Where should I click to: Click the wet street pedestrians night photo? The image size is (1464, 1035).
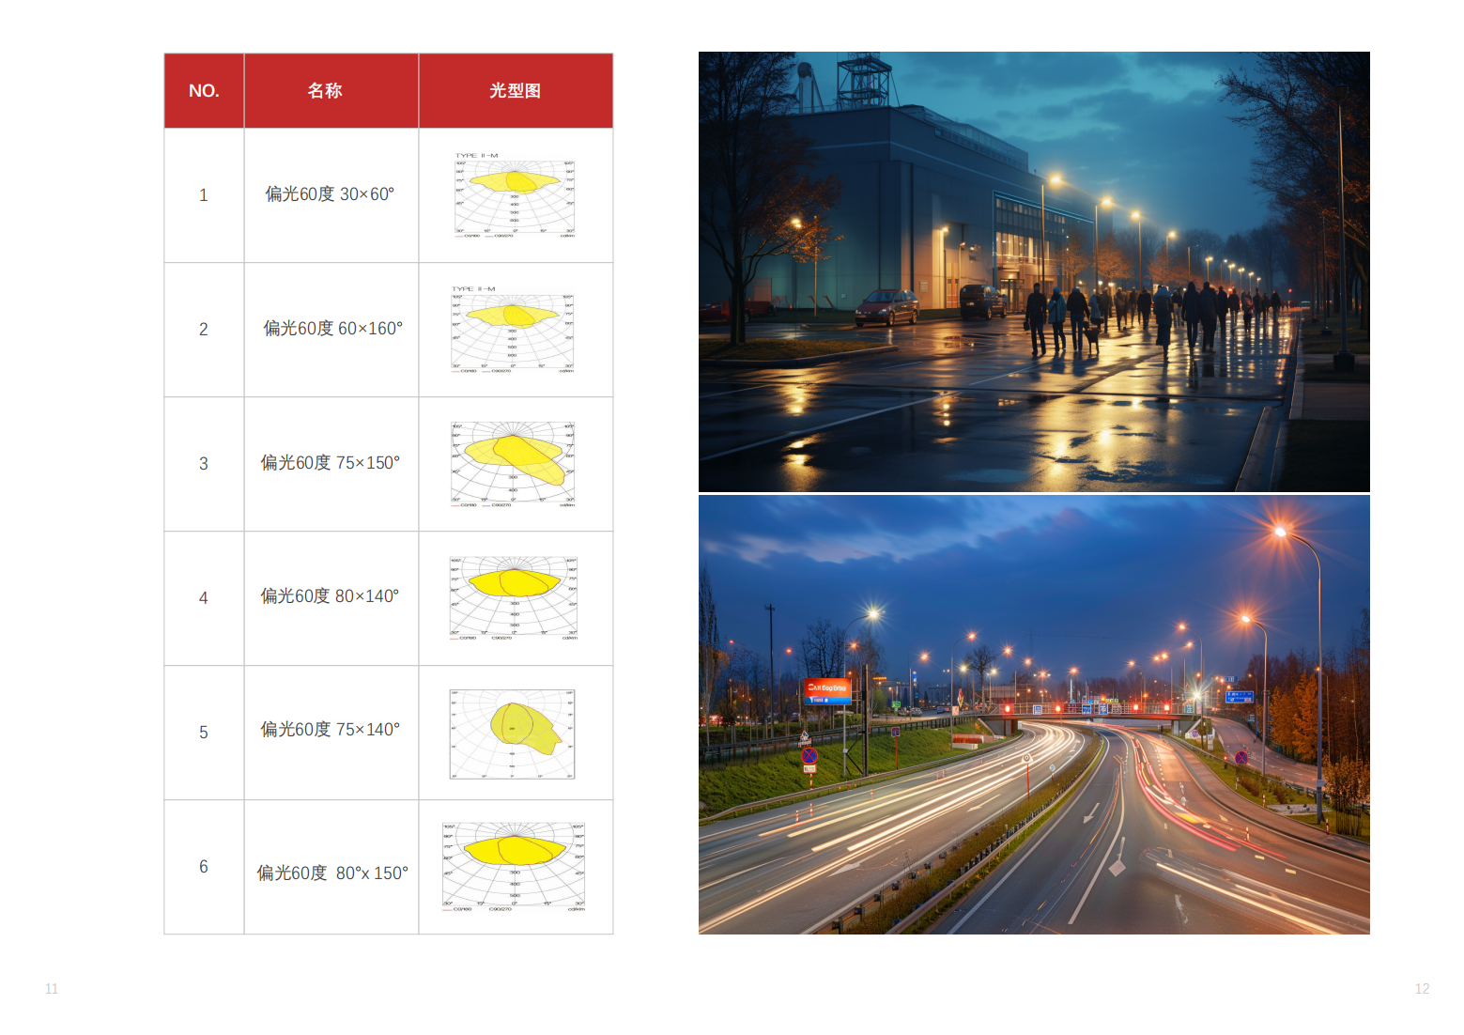tap(1033, 271)
